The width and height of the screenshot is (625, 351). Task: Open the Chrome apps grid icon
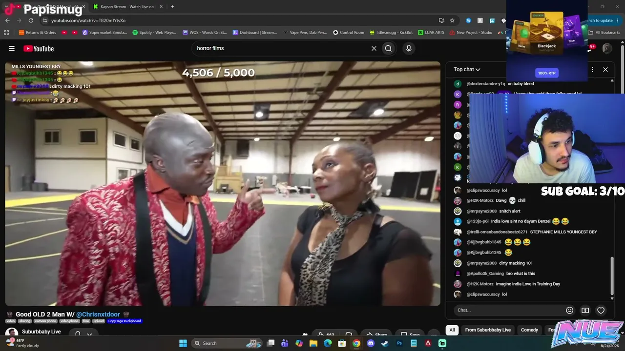click(x=6, y=33)
